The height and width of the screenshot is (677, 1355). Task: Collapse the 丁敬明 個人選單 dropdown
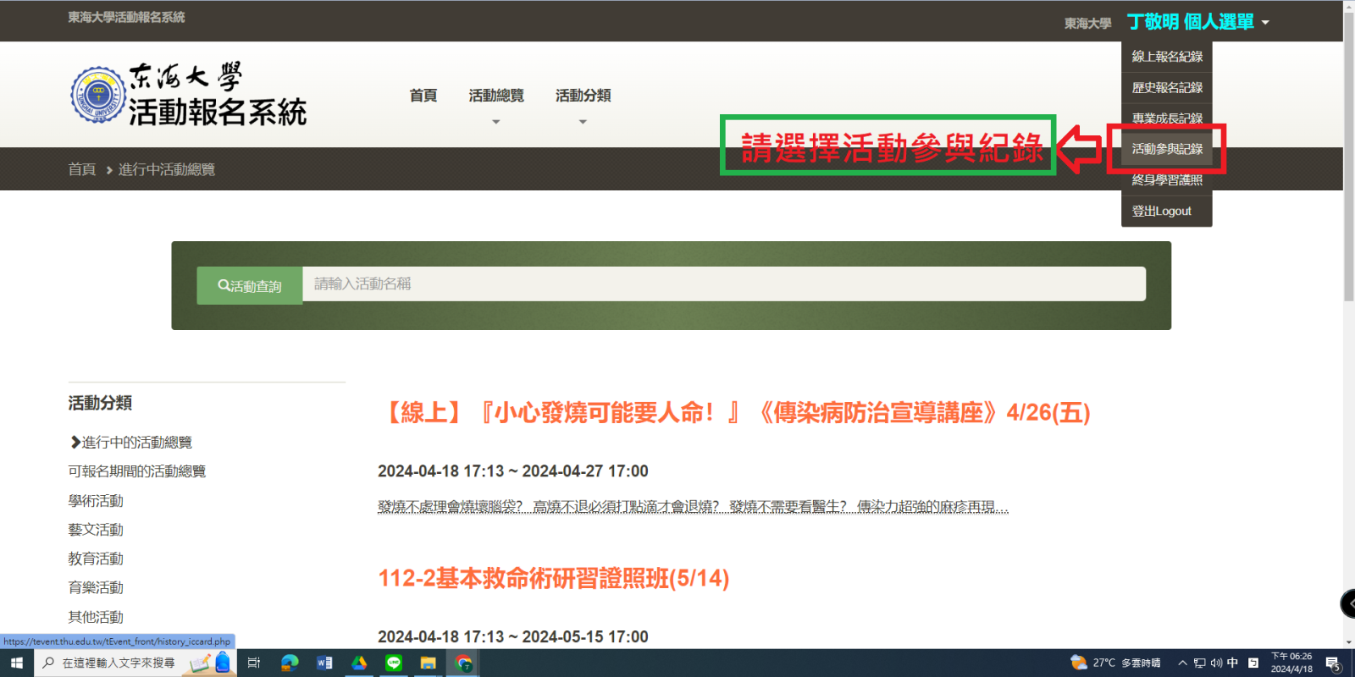(x=1197, y=22)
